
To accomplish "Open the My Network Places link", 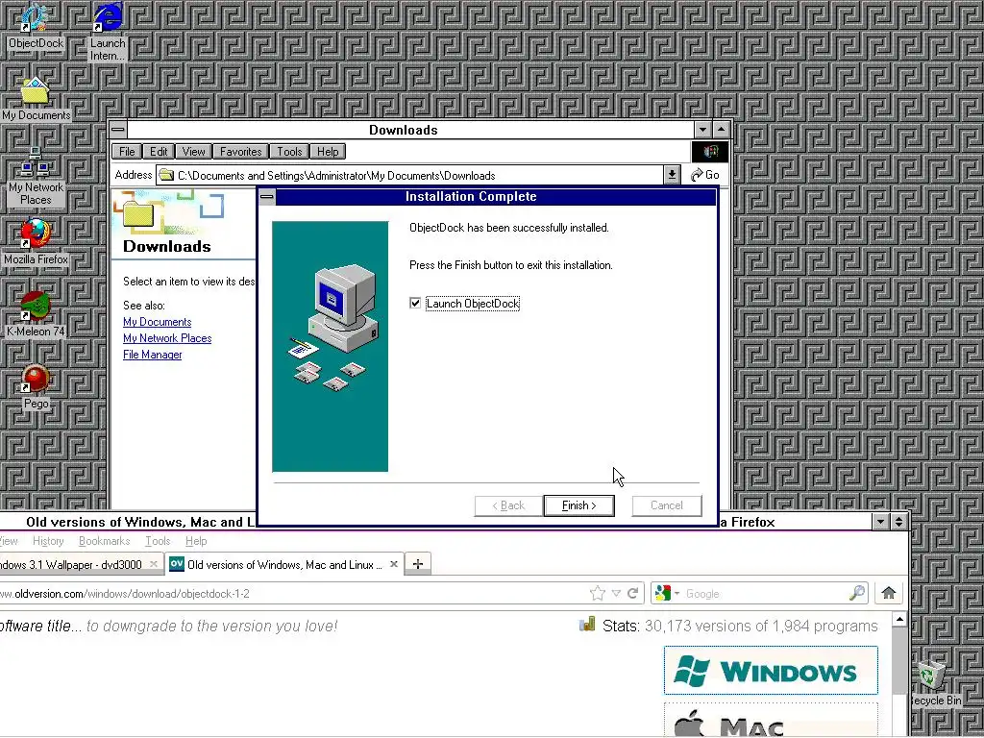I will click(167, 338).
